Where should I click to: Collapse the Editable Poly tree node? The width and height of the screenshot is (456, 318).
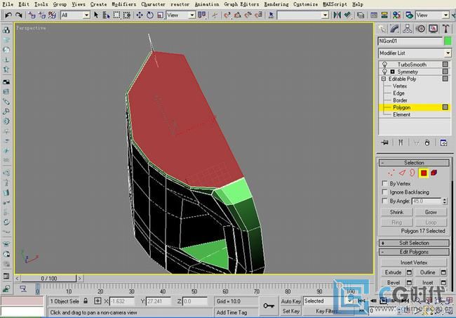point(384,79)
